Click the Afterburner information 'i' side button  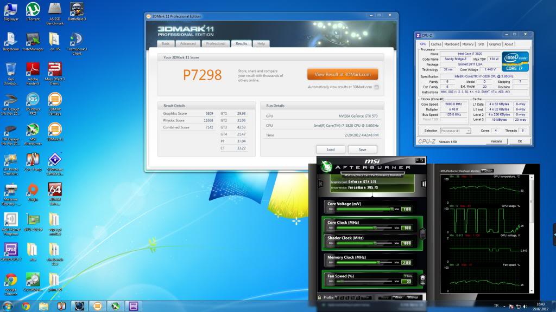tap(424, 184)
